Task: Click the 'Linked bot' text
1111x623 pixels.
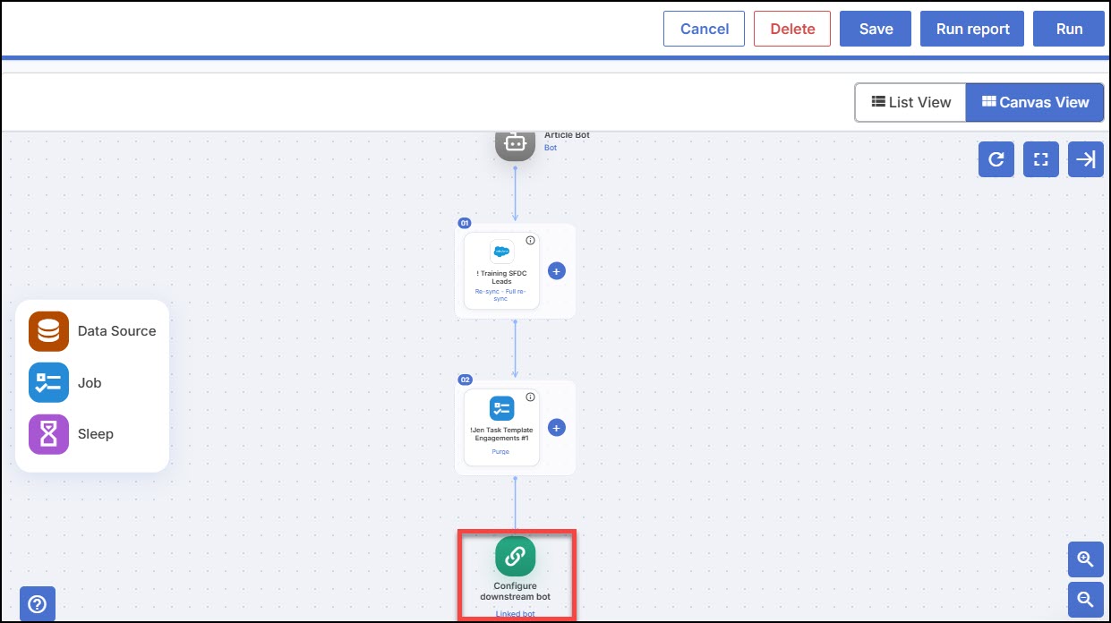Action: pyautogui.click(x=515, y=614)
